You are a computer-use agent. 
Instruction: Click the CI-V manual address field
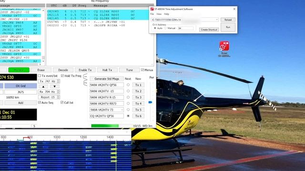(x=186, y=28)
